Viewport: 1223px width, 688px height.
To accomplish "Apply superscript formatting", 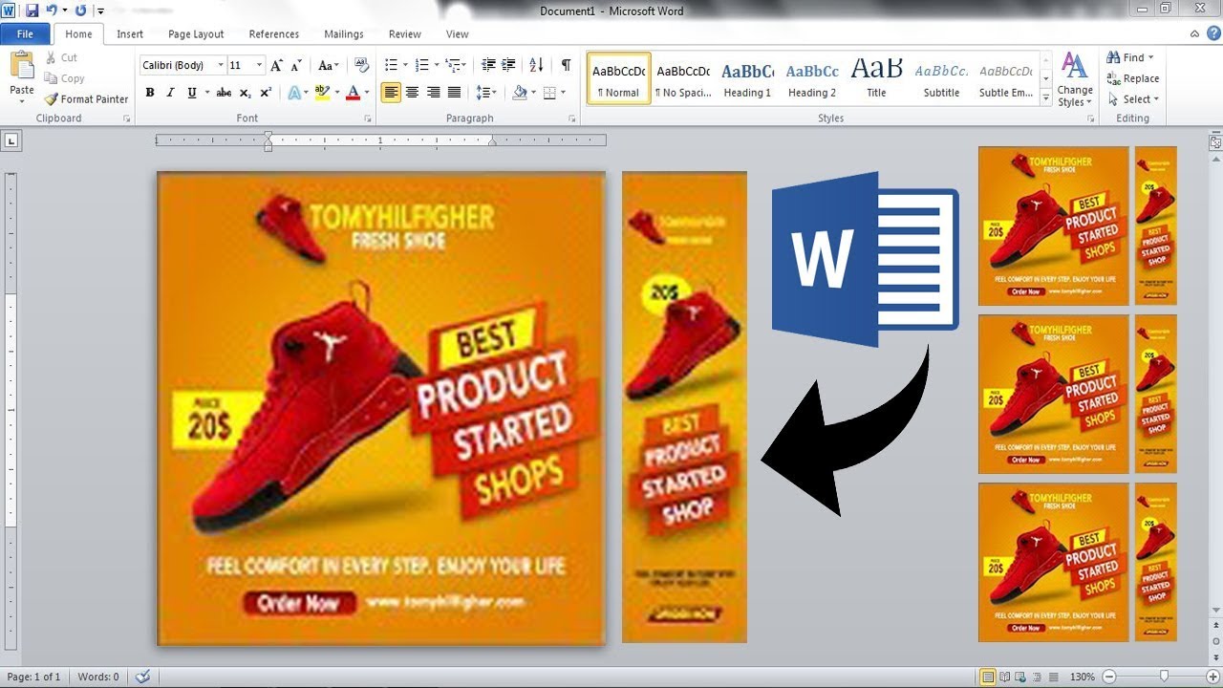I will (266, 93).
